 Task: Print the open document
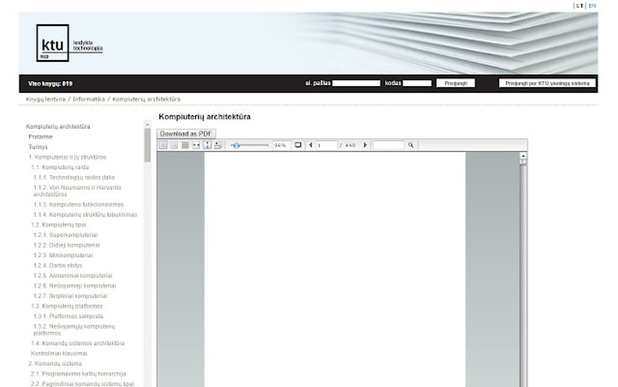219,145
